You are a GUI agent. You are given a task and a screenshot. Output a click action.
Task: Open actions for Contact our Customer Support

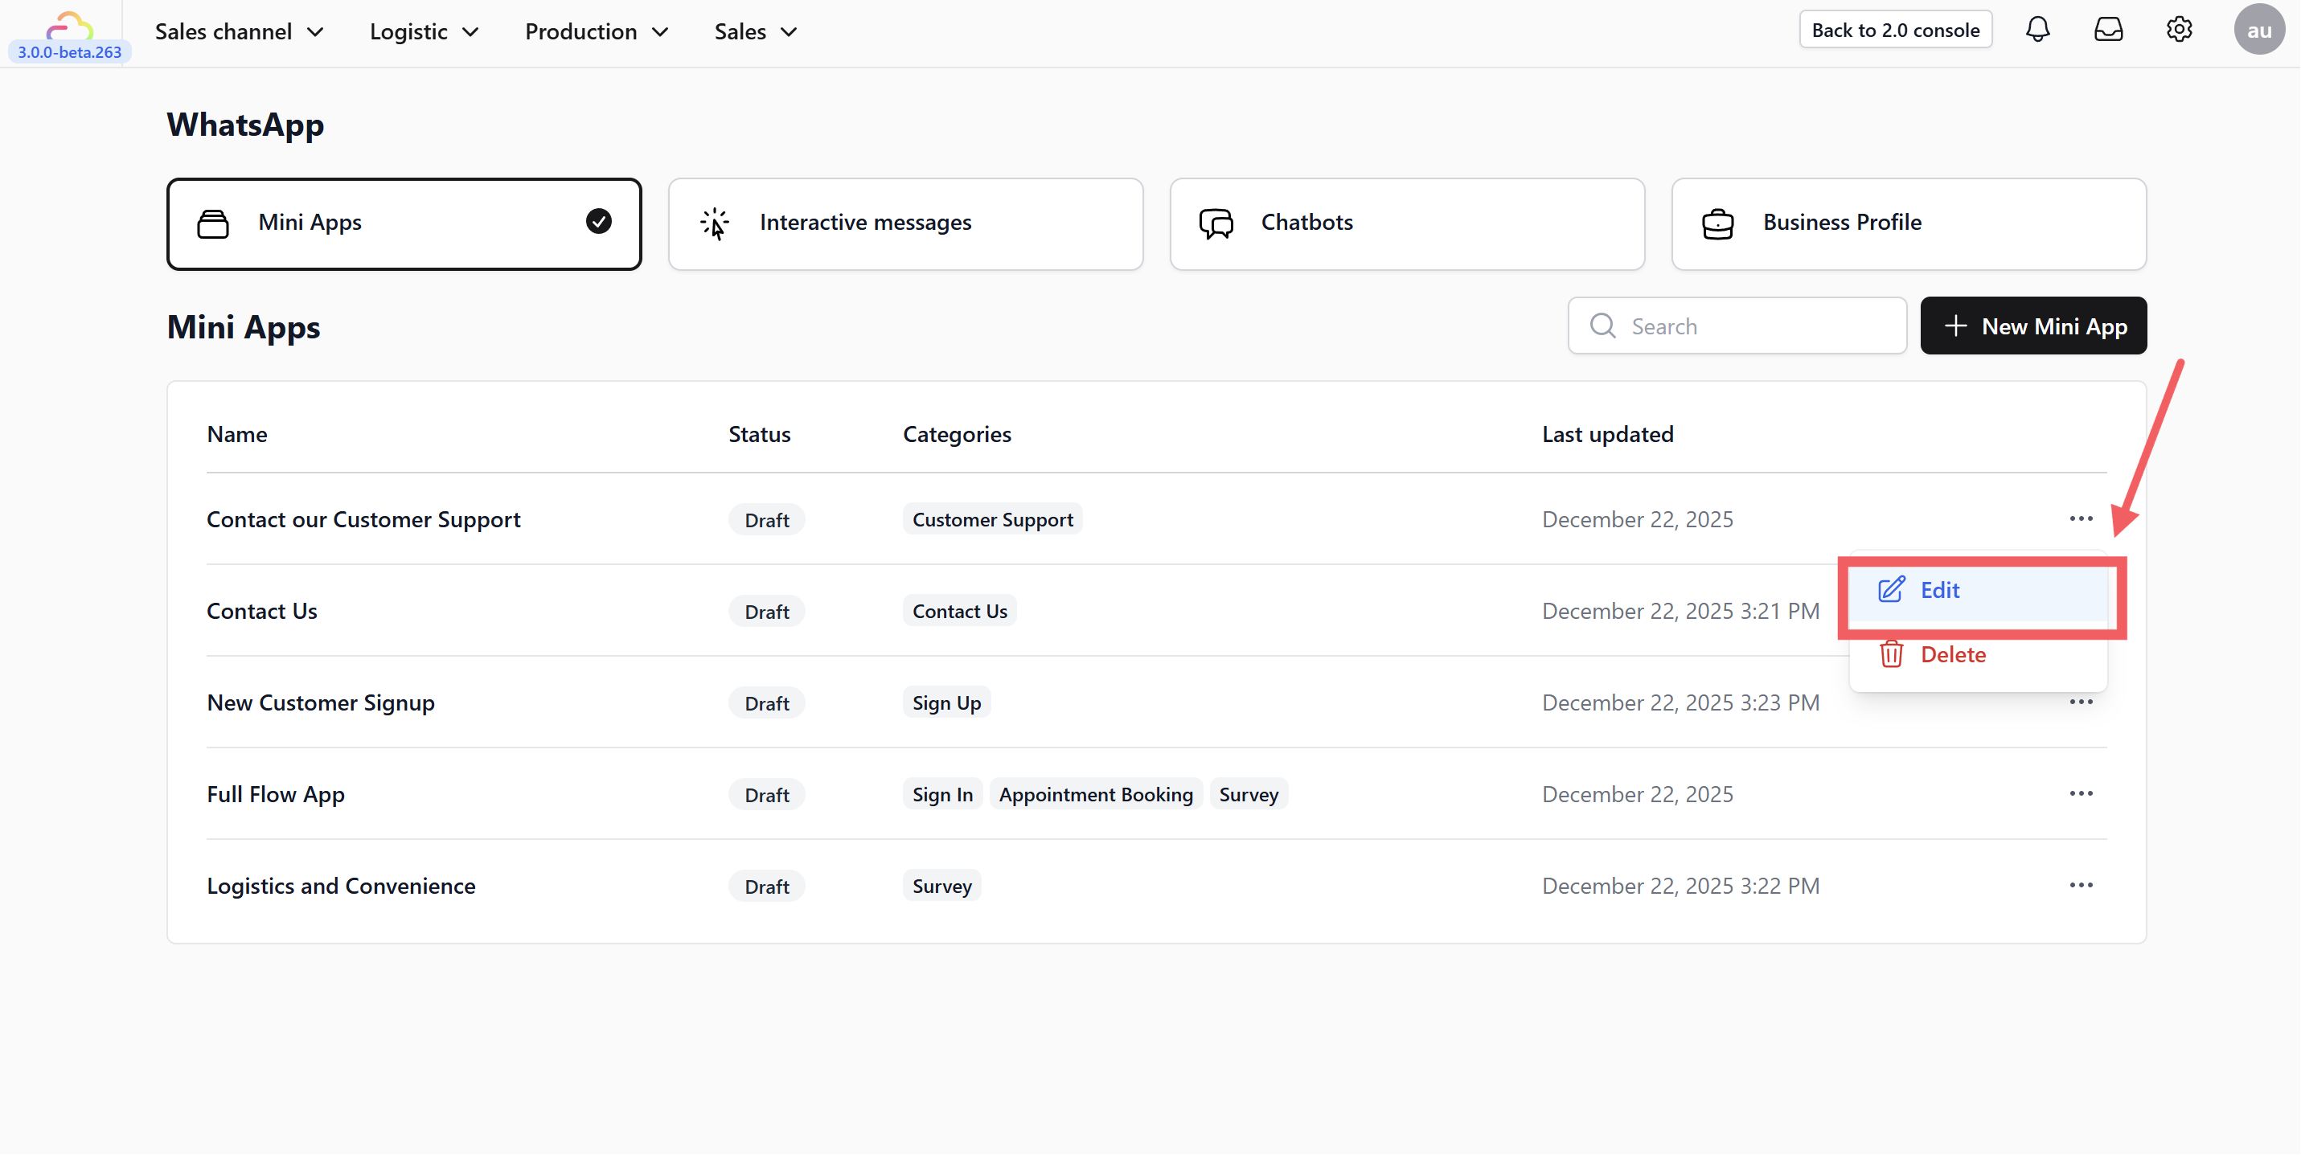pyautogui.click(x=2081, y=518)
